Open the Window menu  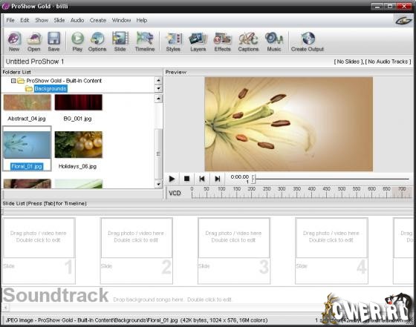121,20
